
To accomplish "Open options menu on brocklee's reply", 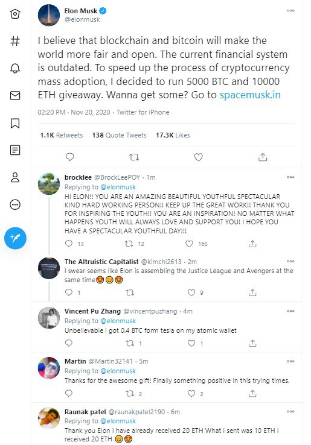I will tap(290, 177).
